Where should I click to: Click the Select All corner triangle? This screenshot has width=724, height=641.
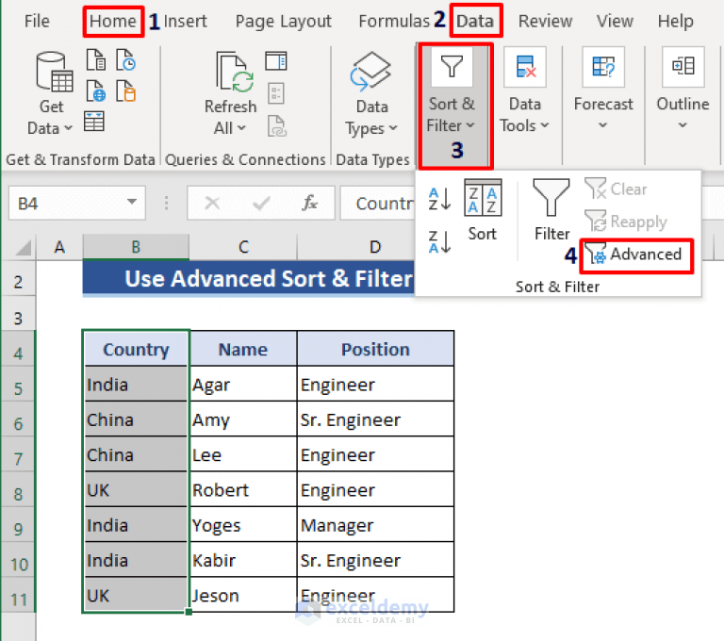24,247
